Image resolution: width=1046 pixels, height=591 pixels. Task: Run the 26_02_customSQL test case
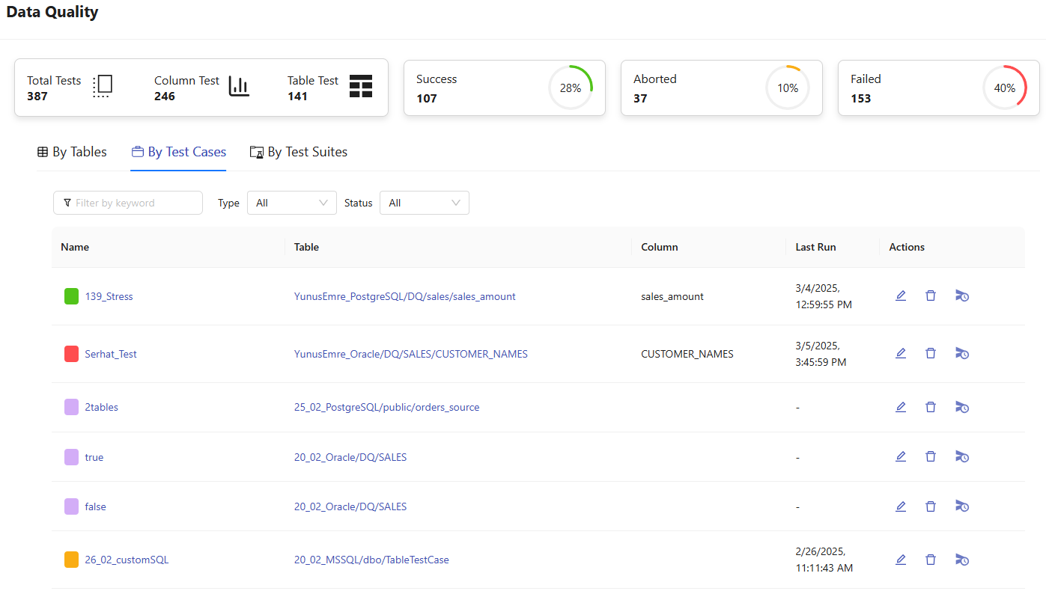point(962,560)
